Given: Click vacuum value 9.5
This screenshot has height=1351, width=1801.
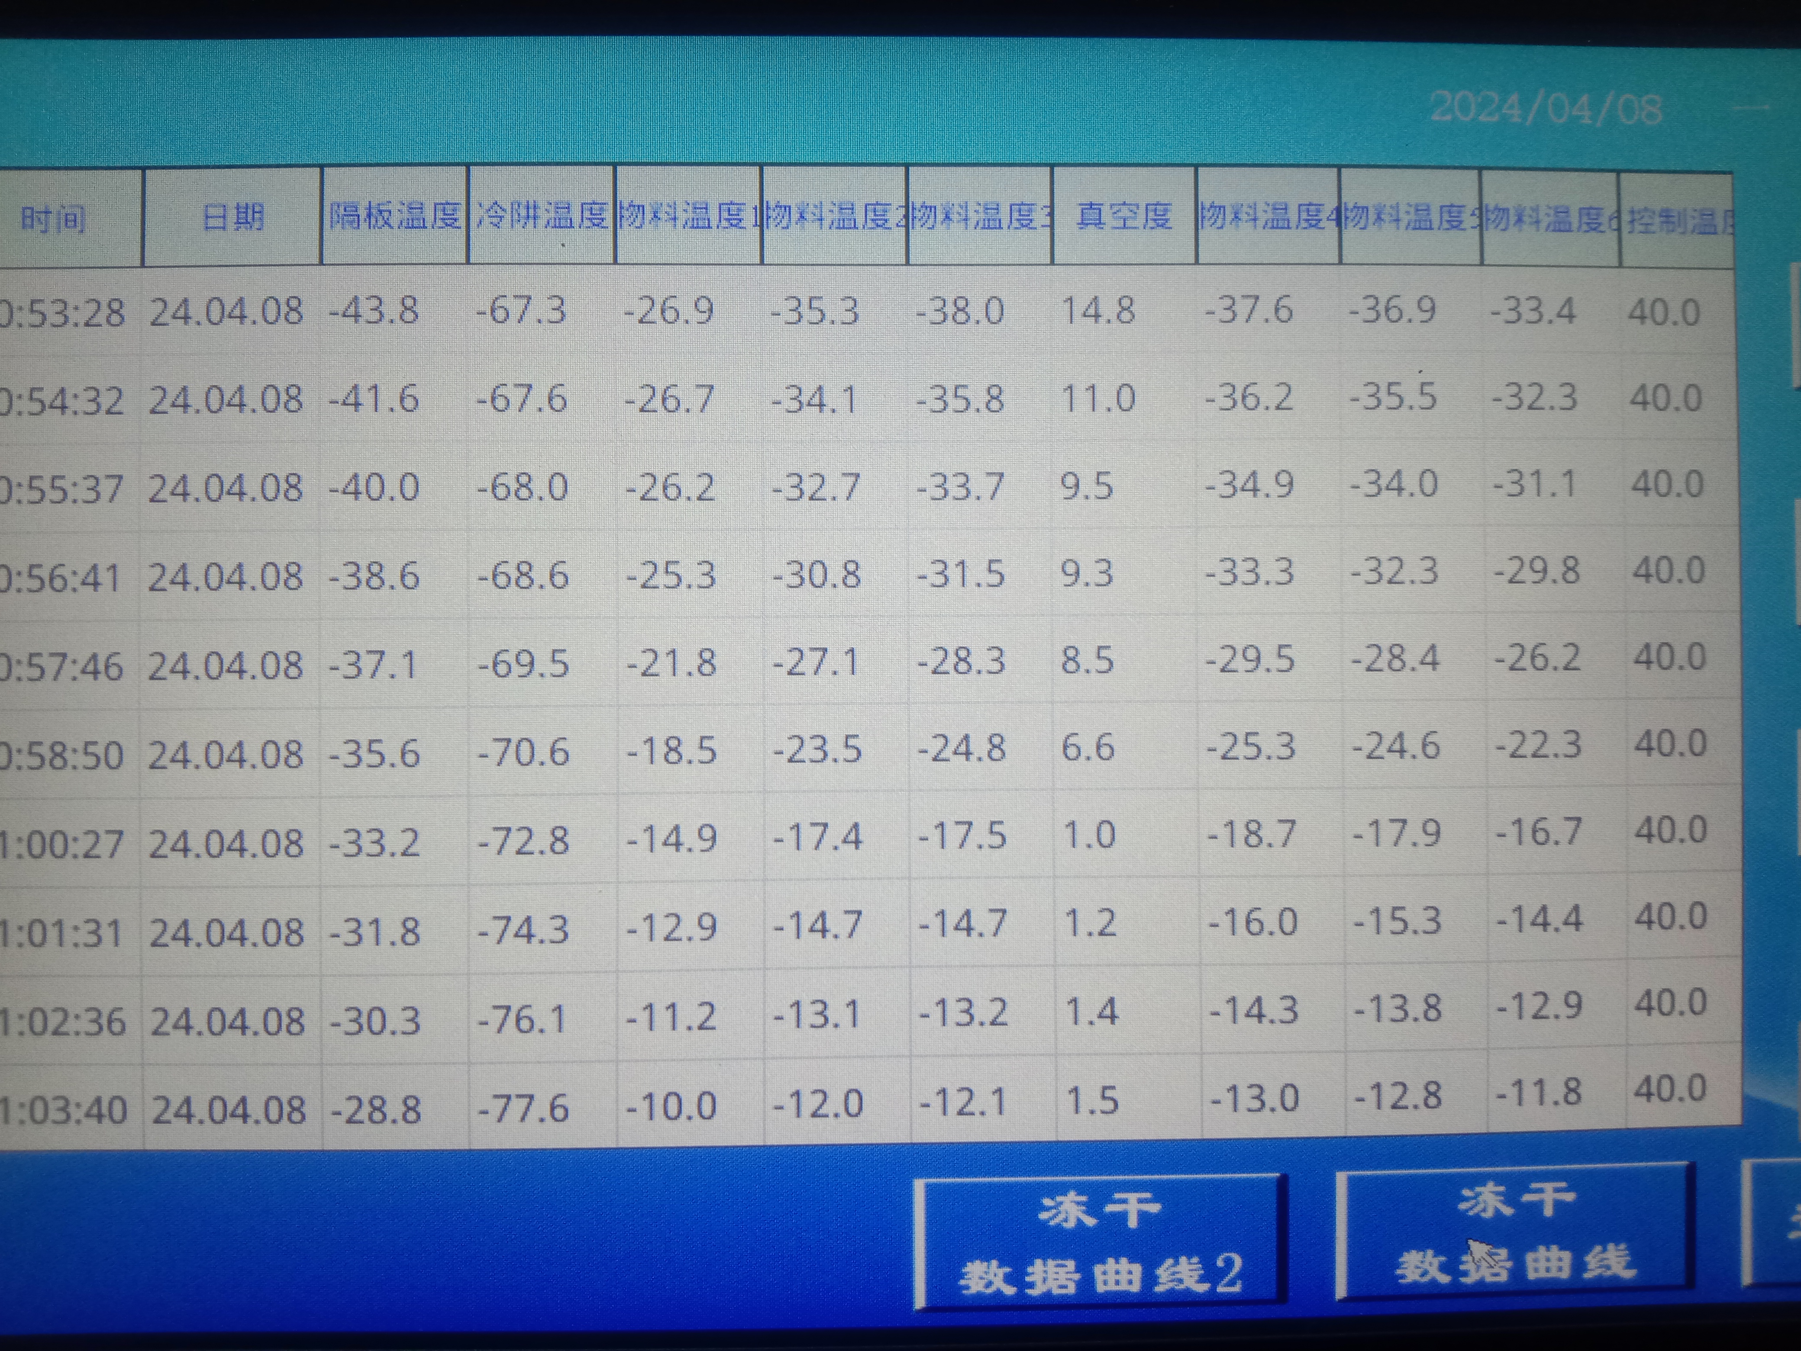Looking at the screenshot, I should (1087, 486).
